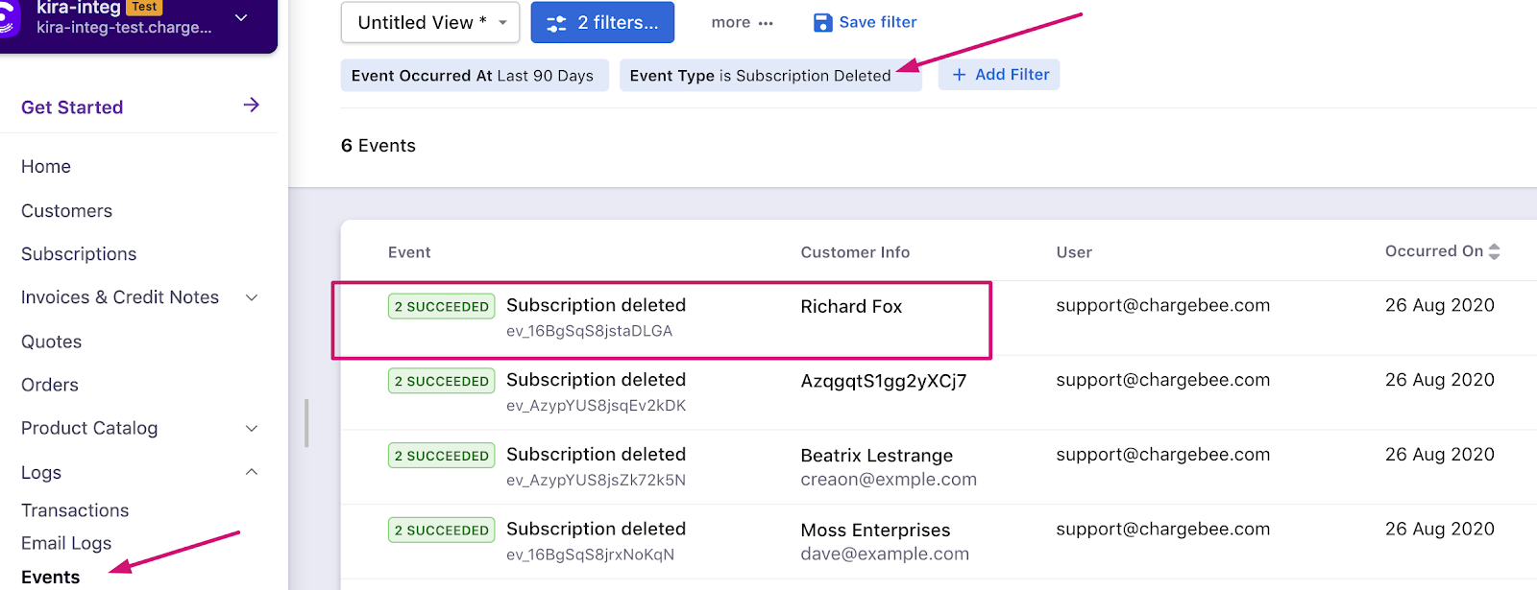Click the Get Started link
The width and height of the screenshot is (1537, 590).
[x=72, y=107]
